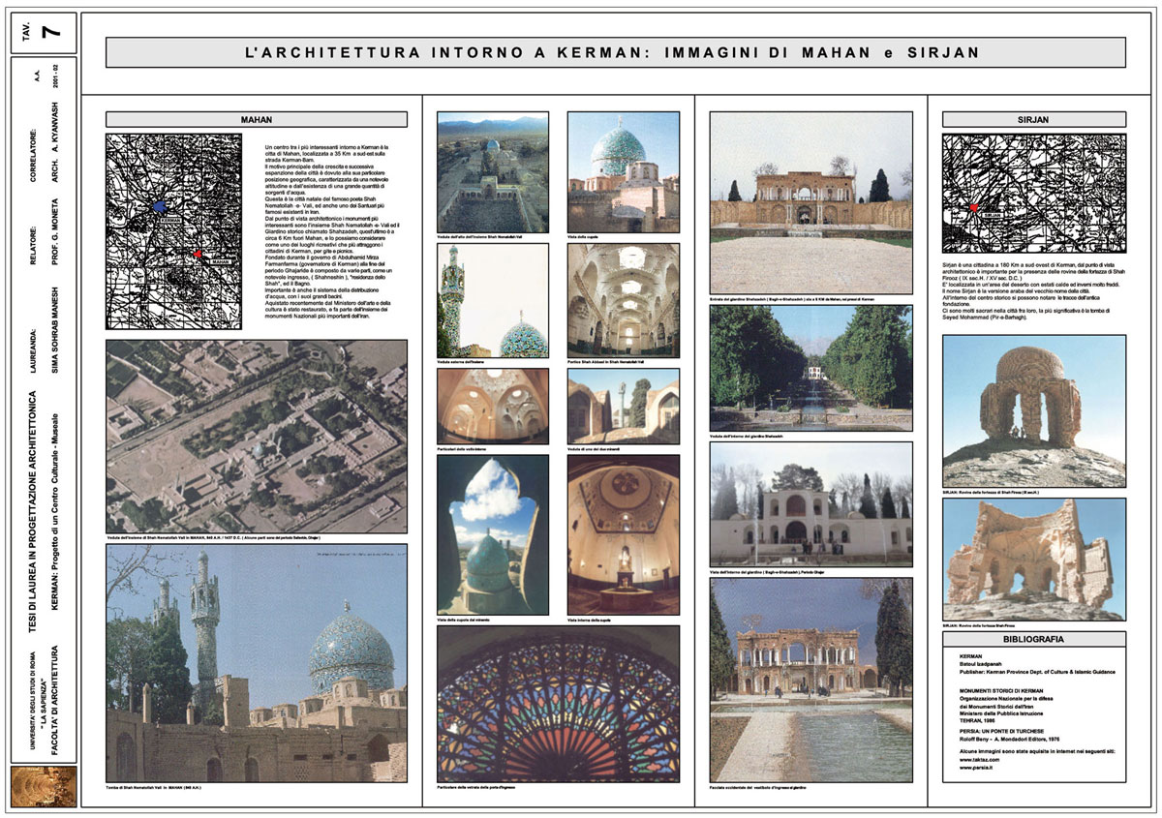Open the 'Vista della cupola' blue dome photo

click(x=623, y=171)
